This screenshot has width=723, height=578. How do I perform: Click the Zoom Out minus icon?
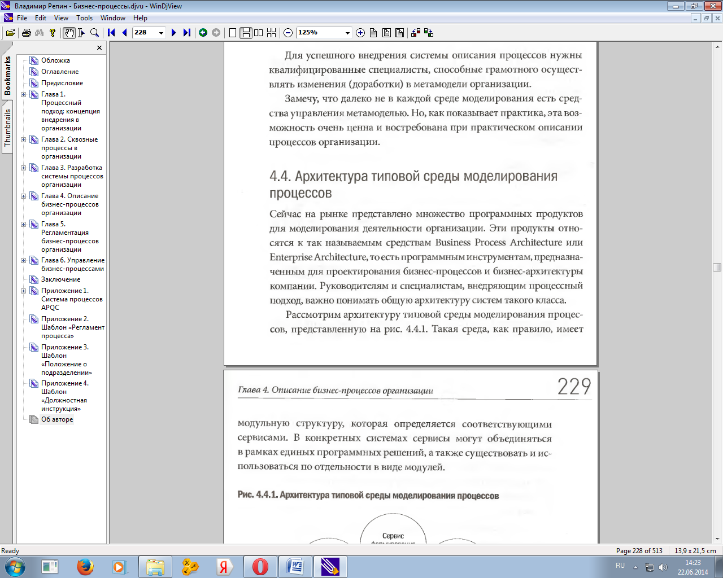[x=288, y=33]
